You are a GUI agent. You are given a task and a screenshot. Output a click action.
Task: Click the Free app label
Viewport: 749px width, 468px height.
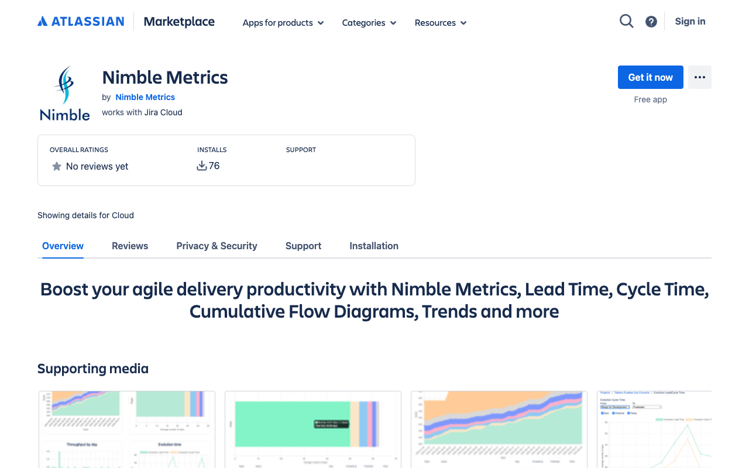[651, 99]
